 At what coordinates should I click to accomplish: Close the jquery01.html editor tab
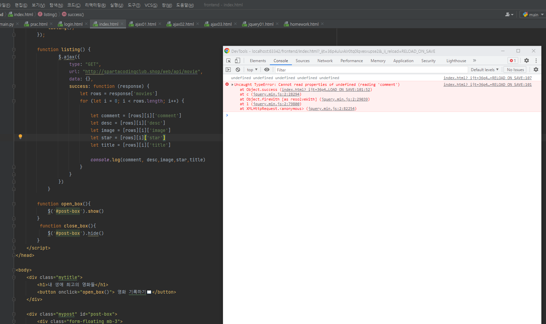277,24
